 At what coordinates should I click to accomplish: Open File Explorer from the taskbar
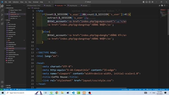click(62, 93)
